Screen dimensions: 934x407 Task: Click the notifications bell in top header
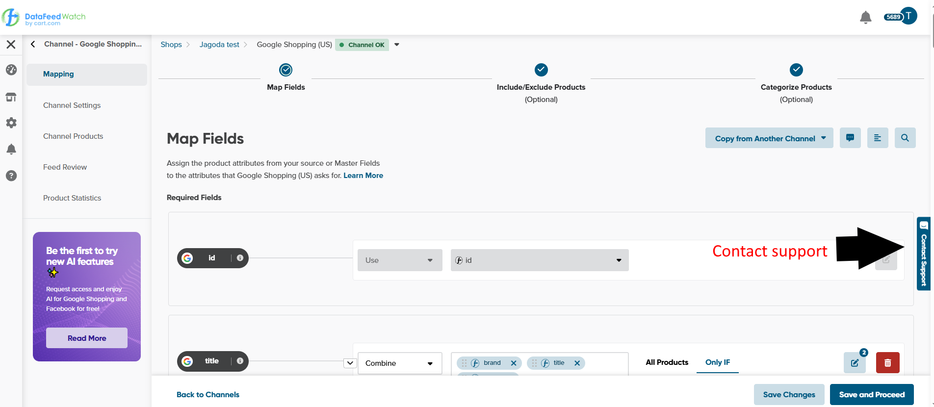click(865, 17)
